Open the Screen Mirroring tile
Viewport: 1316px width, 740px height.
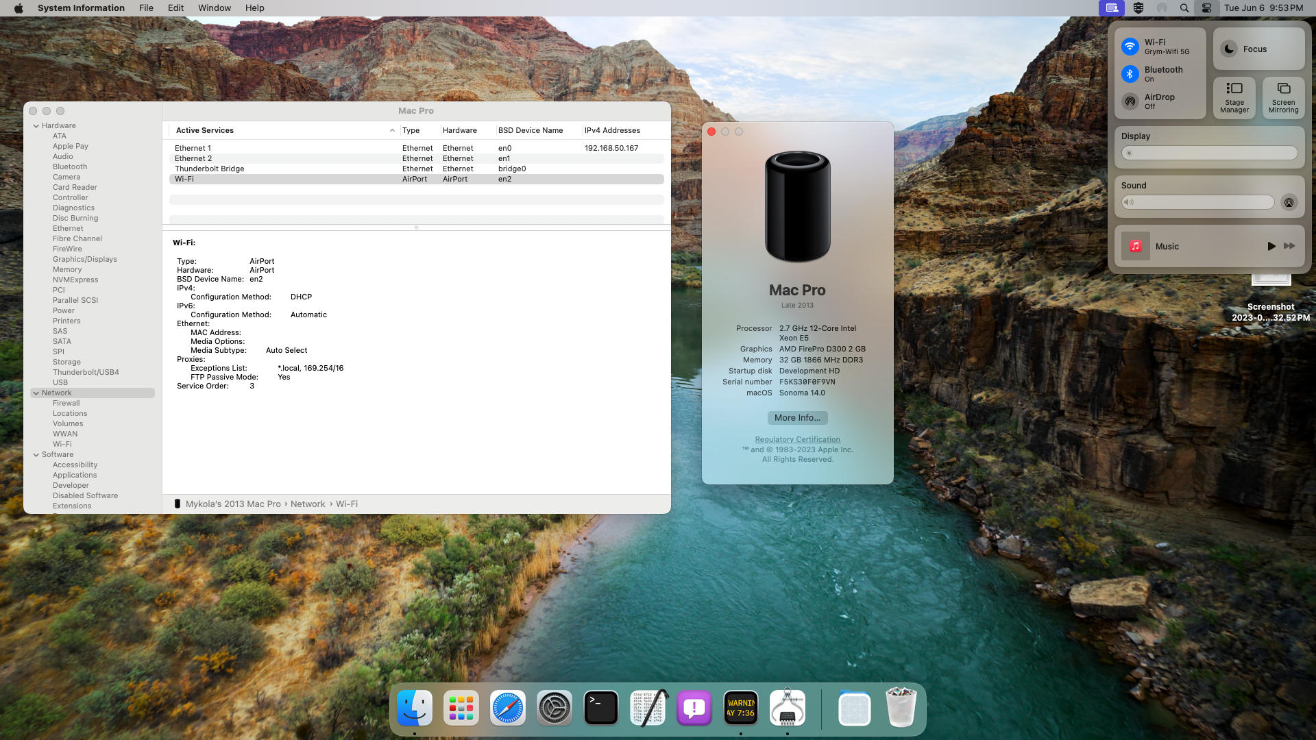(1283, 97)
